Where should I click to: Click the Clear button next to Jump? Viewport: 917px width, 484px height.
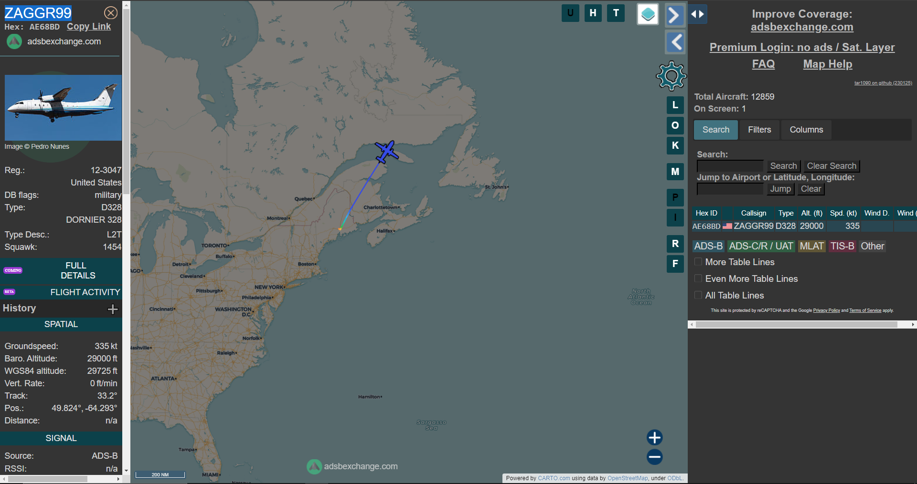(x=811, y=189)
